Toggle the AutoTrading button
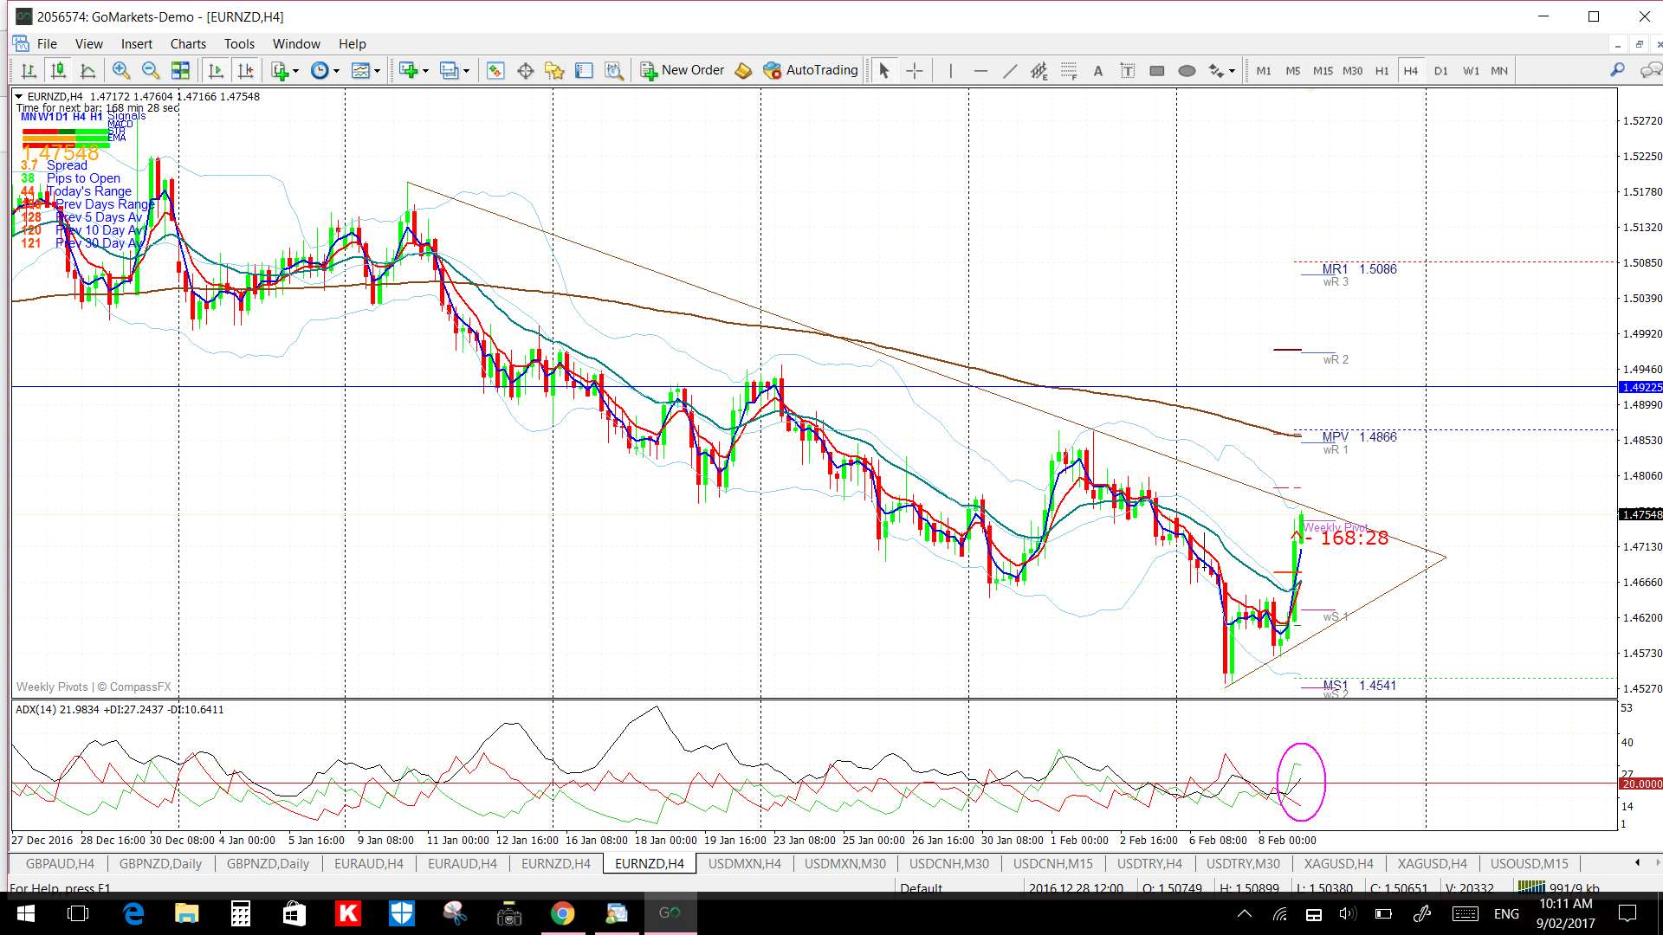Image resolution: width=1663 pixels, height=935 pixels. [811, 70]
